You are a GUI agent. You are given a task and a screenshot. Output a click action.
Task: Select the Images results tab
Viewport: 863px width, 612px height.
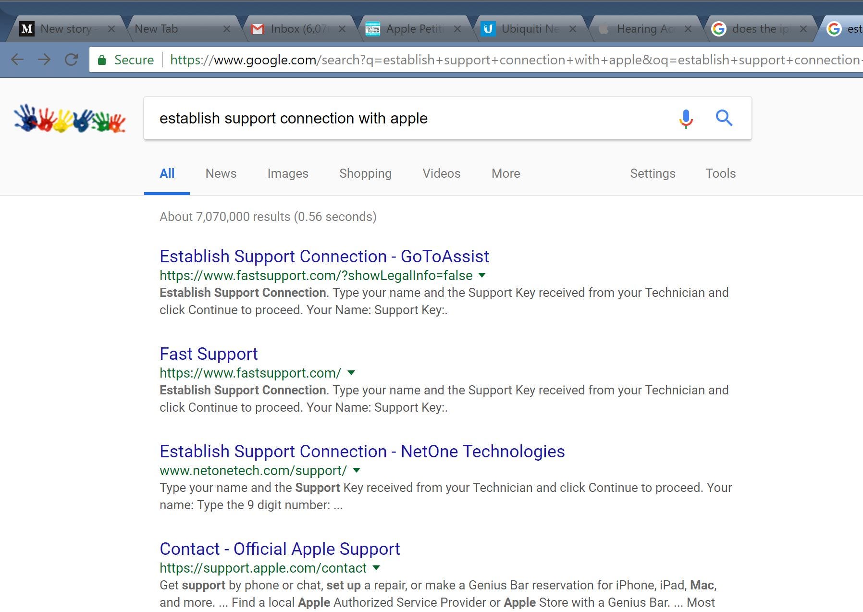tap(288, 173)
